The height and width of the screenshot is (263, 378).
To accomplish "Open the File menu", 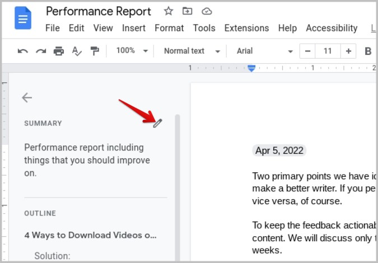I will (x=52, y=28).
